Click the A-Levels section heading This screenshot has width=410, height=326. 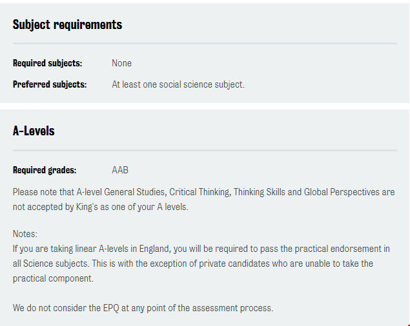click(x=34, y=131)
